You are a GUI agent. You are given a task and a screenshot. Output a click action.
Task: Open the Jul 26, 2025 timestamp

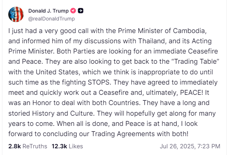click(x=190, y=146)
